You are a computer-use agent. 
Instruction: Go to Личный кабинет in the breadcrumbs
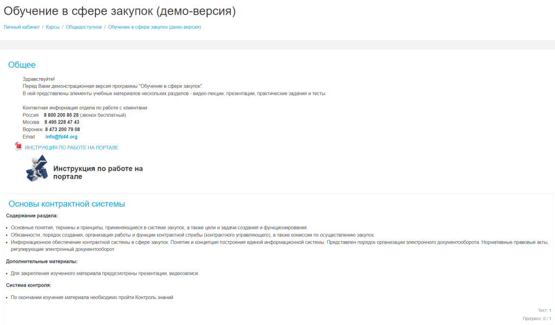click(x=22, y=27)
